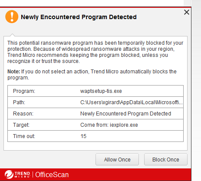Click the bold Note: text
Image resolution: width=201 pixels, height=181 pixels.
click(x=14, y=72)
